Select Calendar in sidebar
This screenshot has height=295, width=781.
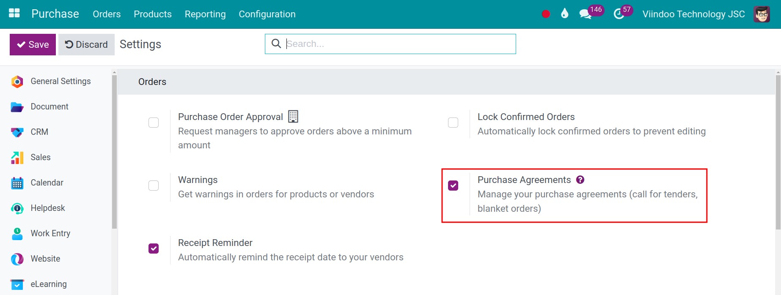point(47,183)
